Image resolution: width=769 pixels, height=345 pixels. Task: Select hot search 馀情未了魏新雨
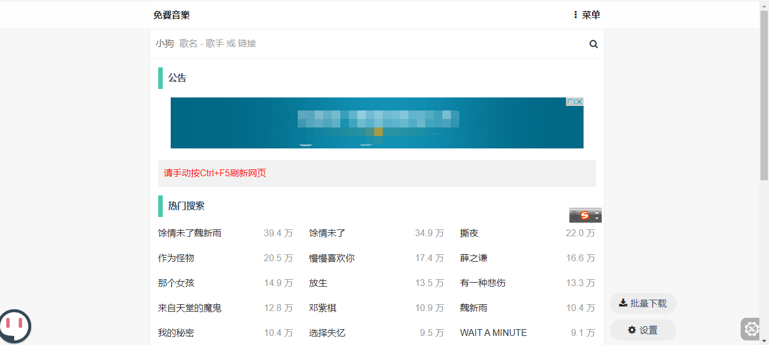tap(189, 233)
